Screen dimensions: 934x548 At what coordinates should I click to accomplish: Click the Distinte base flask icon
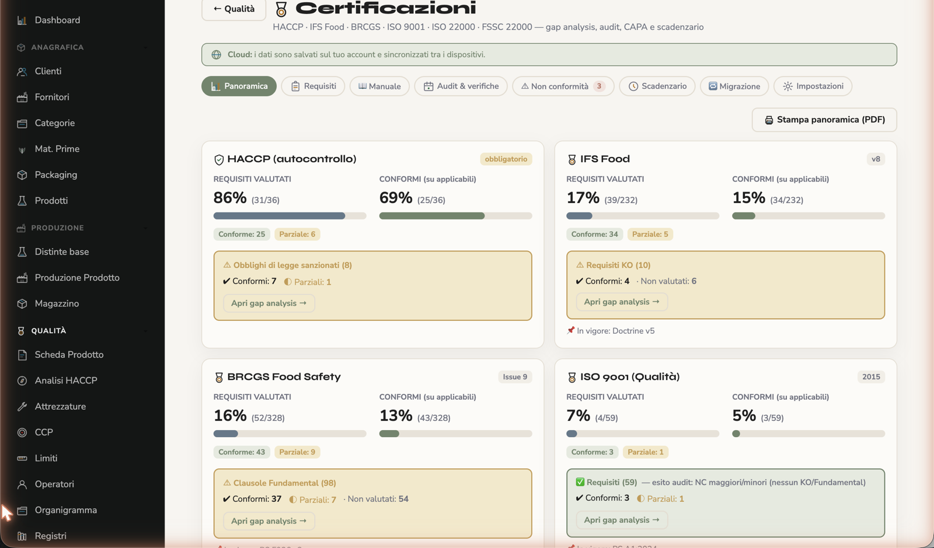point(22,252)
